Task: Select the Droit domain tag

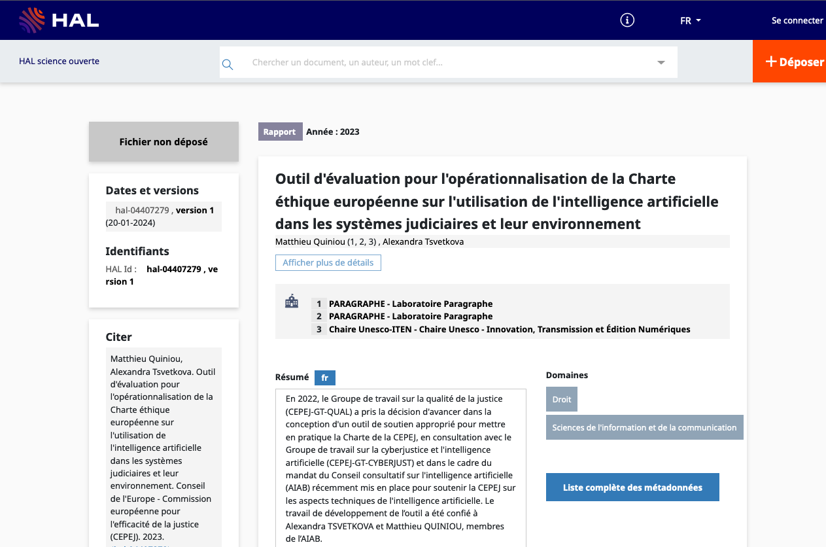Action: tap(561, 400)
